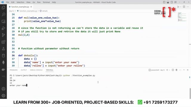Kill terminal with trash icon
This screenshot has height=107, width=191.
[176, 70]
